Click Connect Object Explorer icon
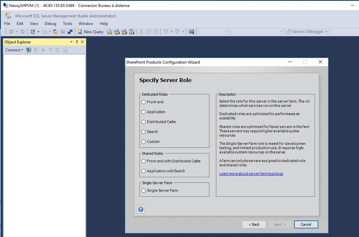 [29, 50]
